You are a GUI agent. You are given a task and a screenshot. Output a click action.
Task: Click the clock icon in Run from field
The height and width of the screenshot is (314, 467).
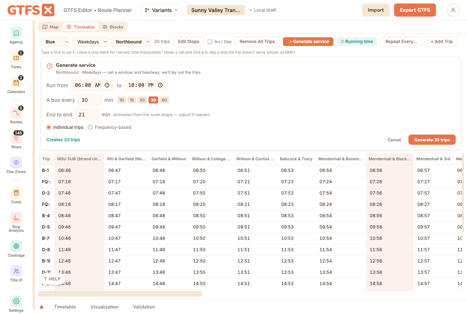107,85
